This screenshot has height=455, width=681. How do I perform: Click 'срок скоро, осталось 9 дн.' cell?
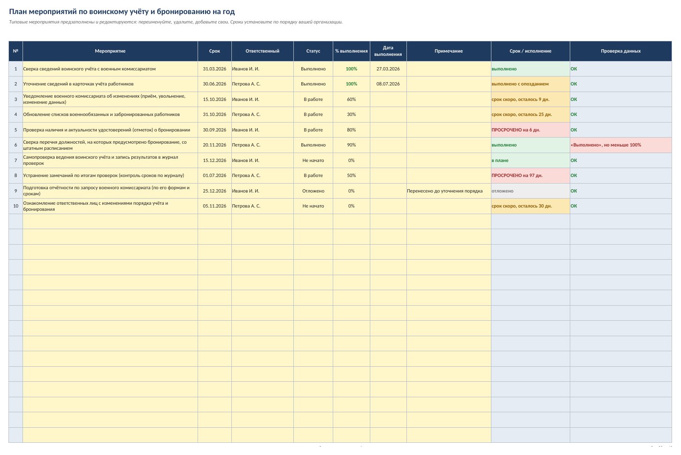pos(530,100)
